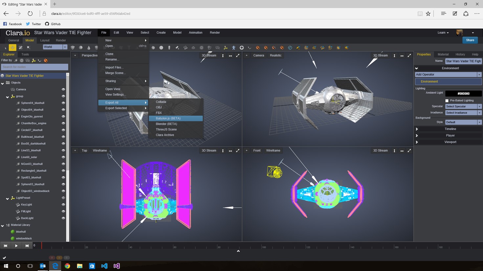Click the Environment operator button

(x=448, y=82)
